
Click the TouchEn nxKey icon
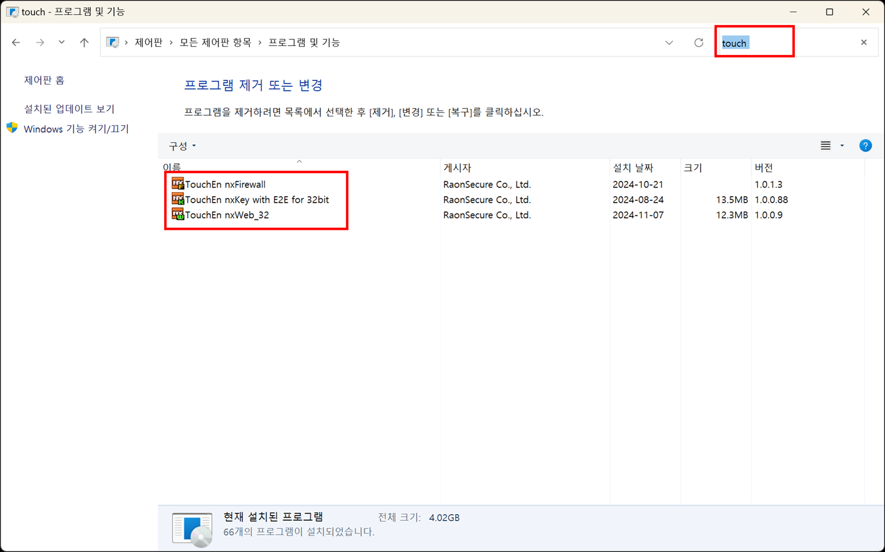click(x=177, y=199)
